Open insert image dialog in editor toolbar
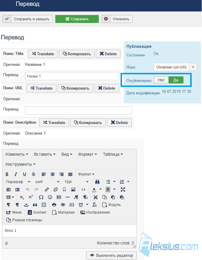The image size is (202, 260). pos(73,189)
